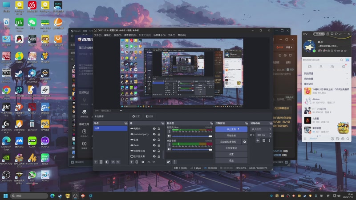
Task: Toggle visibility of pummel party source
Action: pyautogui.click(x=154, y=134)
